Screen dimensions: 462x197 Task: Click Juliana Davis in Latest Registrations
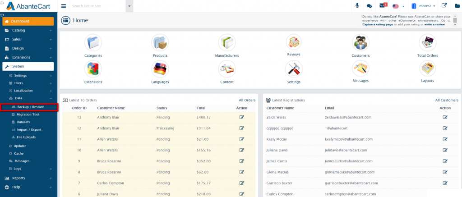[277, 150]
